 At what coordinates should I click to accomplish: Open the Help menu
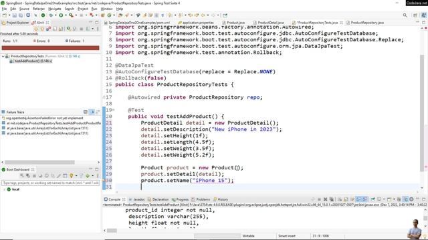click(120, 9)
